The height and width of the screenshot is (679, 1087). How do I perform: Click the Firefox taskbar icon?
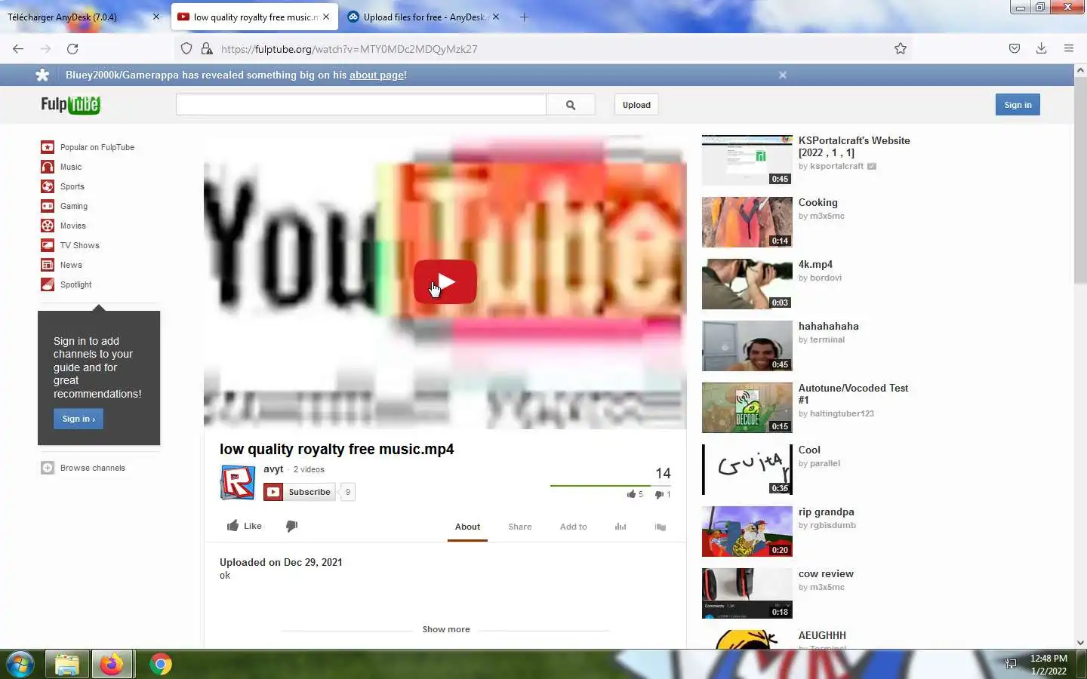(112, 664)
